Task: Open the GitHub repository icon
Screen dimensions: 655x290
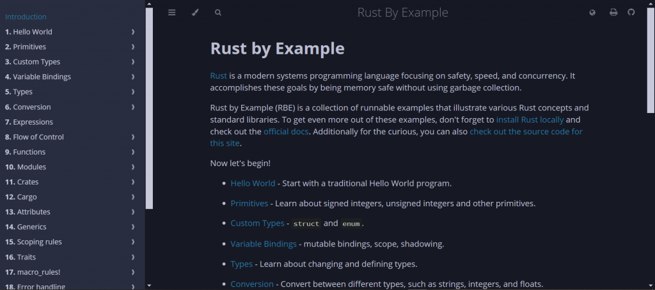Action: 631,12
